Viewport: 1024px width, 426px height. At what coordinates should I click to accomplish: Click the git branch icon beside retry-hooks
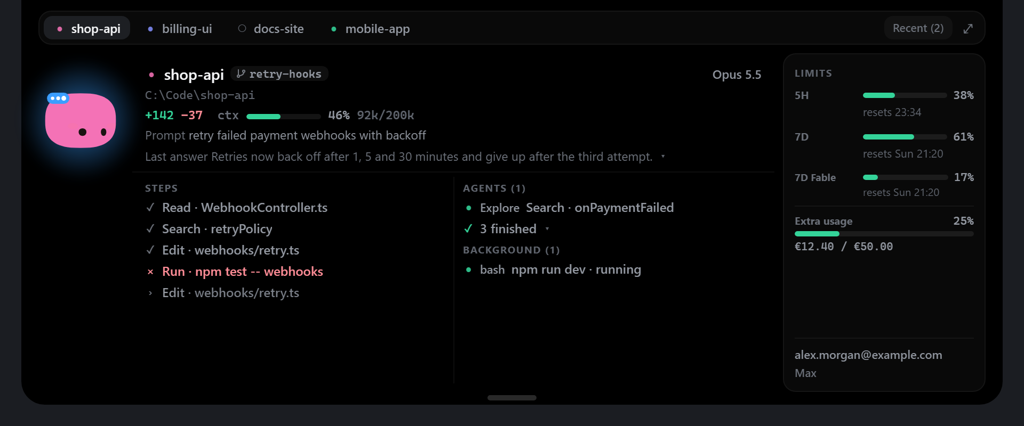coord(241,74)
